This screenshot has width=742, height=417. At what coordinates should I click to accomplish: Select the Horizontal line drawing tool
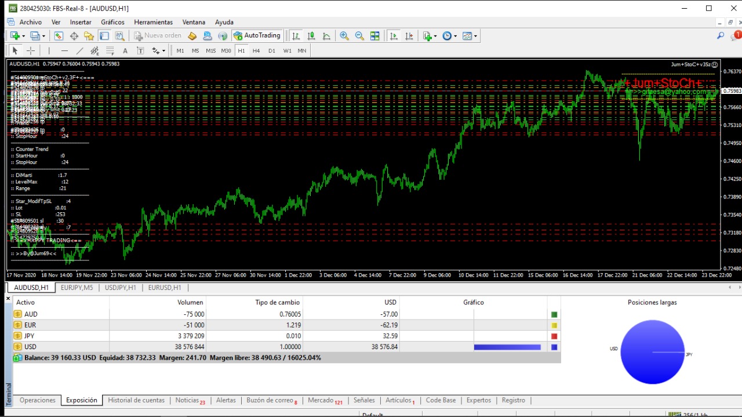[64, 50]
